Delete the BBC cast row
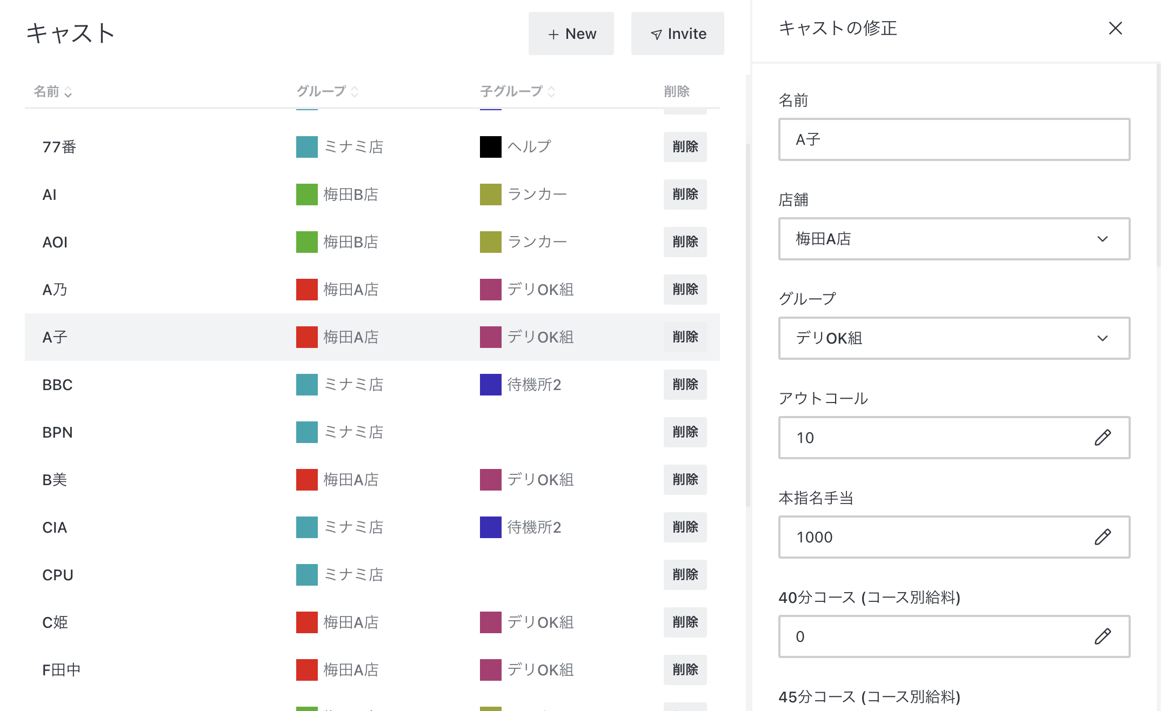1161x711 pixels. click(684, 384)
